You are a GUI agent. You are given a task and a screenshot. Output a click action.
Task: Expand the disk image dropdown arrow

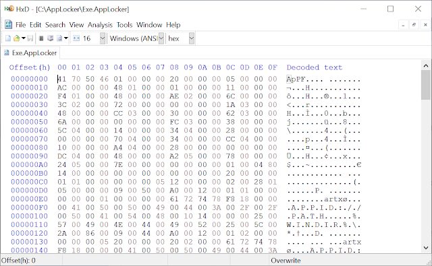[66, 38]
